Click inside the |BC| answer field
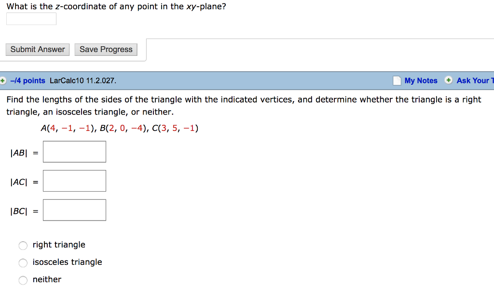 pos(74,210)
